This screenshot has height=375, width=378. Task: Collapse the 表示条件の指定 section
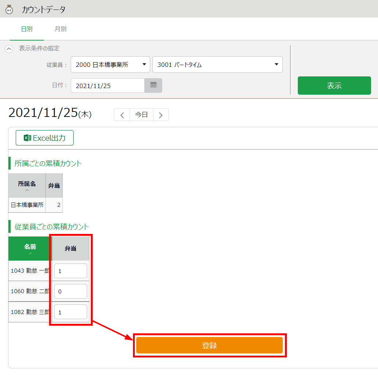9,49
